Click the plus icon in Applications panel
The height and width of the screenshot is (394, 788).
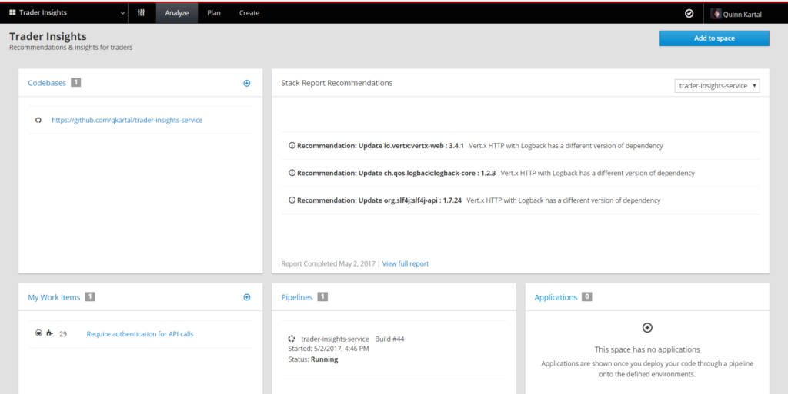pyautogui.click(x=647, y=328)
